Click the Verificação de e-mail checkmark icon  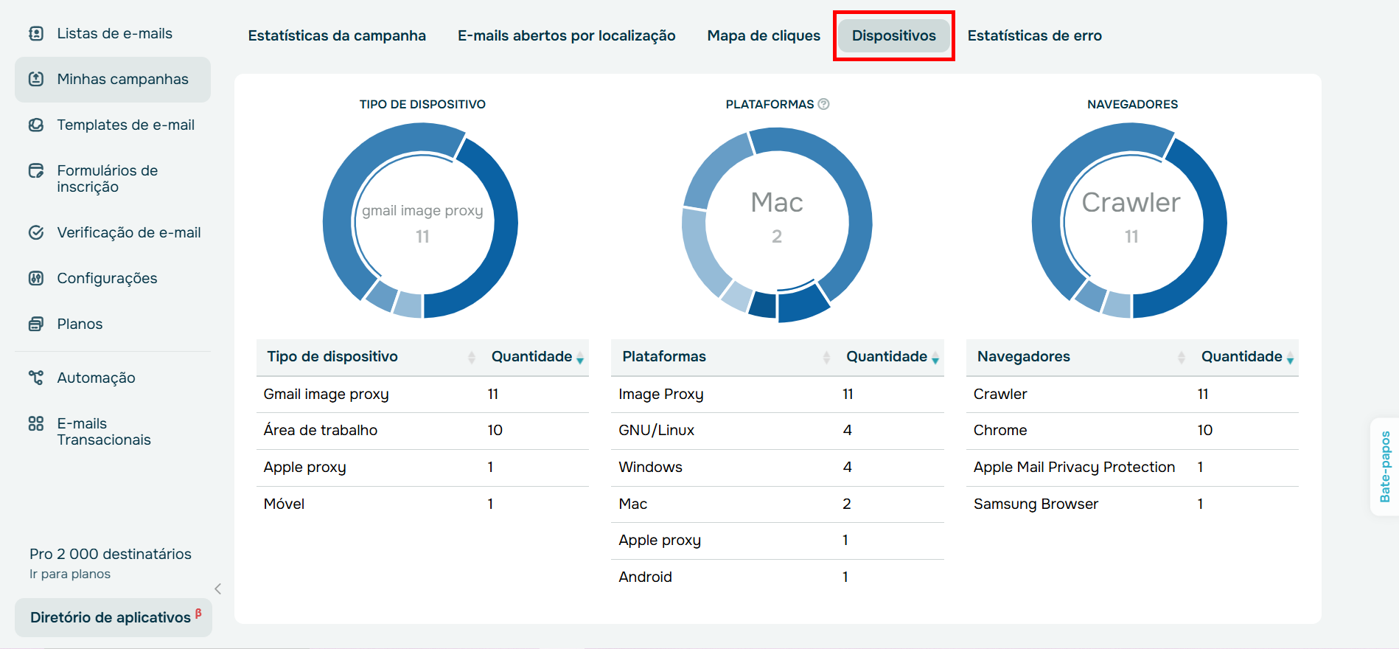(36, 232)
